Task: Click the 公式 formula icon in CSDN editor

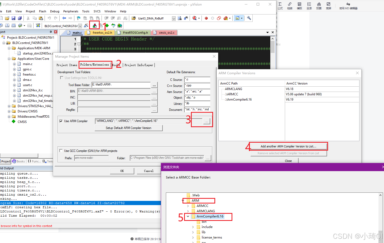Action: [x=280, y=6]
